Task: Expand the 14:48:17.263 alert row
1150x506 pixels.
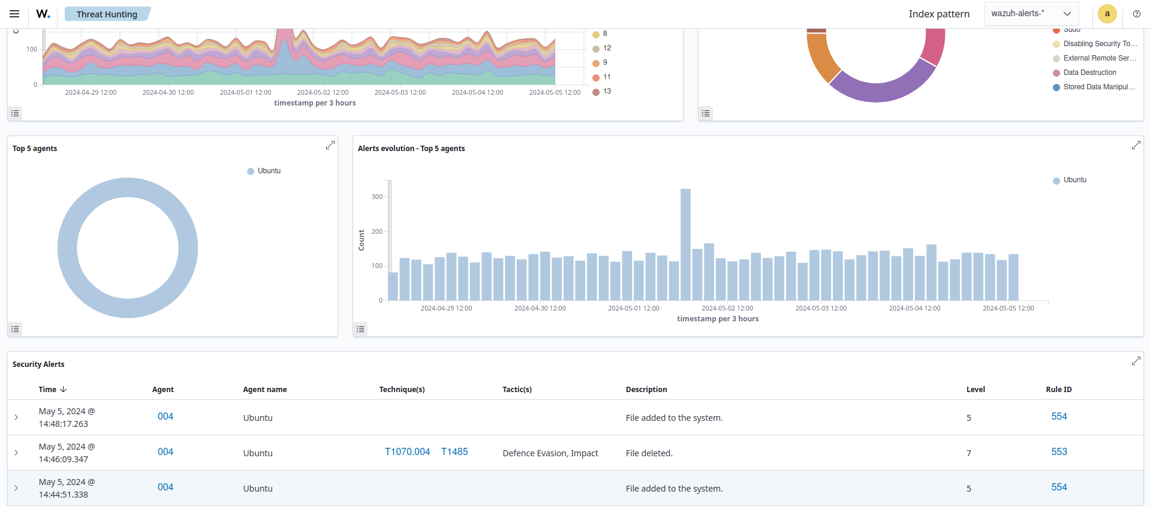Action: [16, 417]
